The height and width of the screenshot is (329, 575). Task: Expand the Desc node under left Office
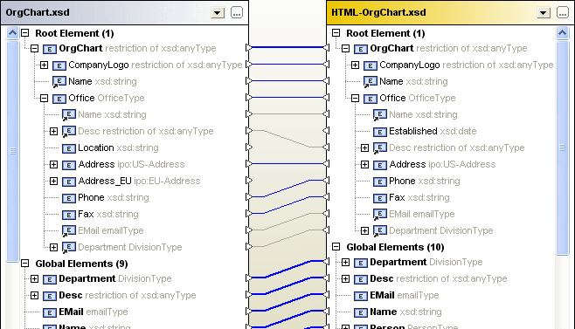pos(53,131)
